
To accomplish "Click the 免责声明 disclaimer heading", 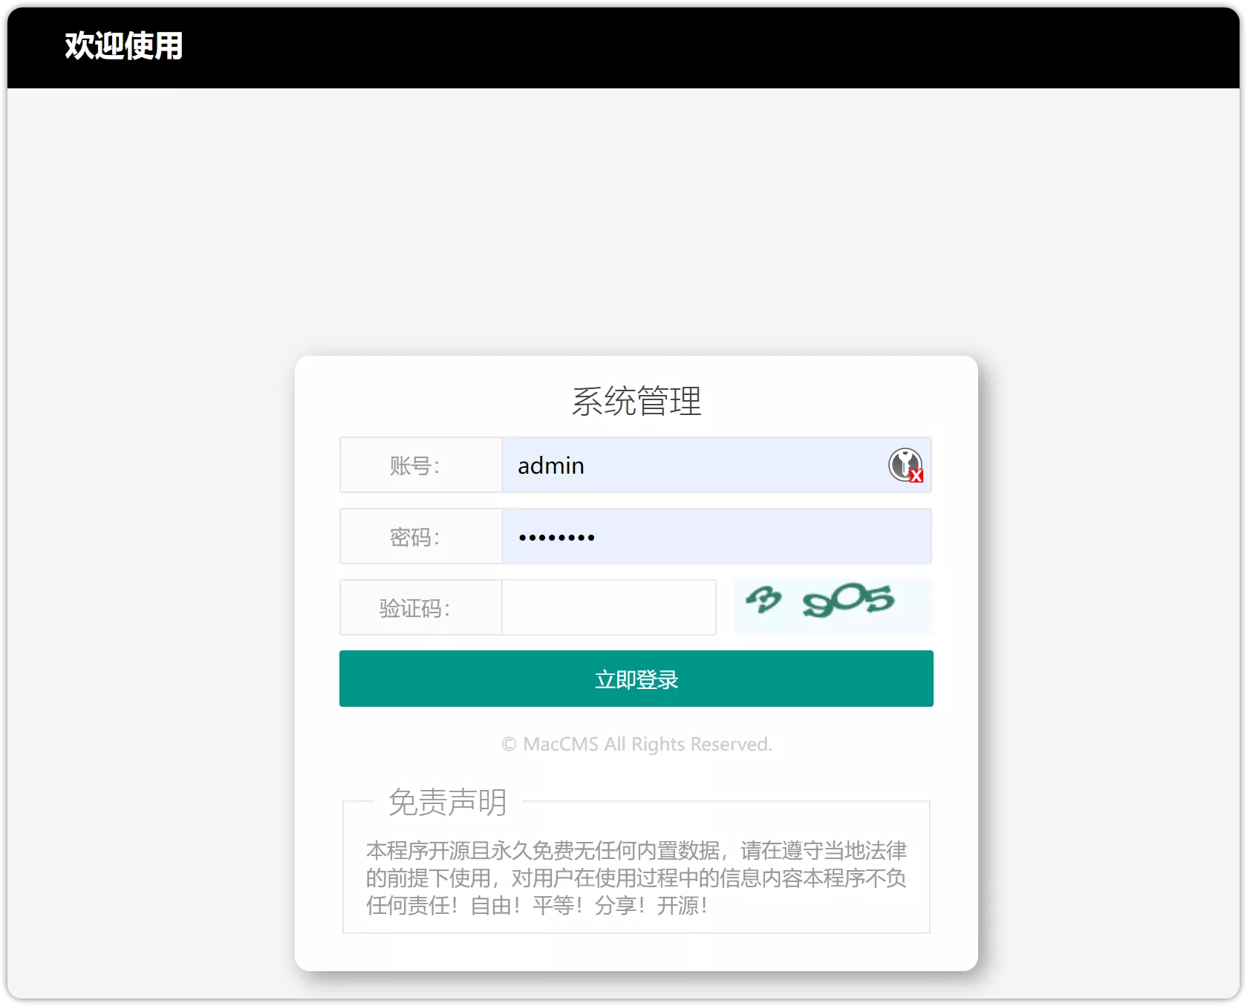I will coord(447,802).
